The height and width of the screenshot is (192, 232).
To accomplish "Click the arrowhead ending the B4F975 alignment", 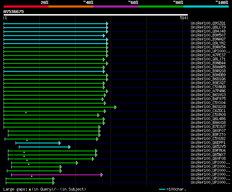I will 103,99.
